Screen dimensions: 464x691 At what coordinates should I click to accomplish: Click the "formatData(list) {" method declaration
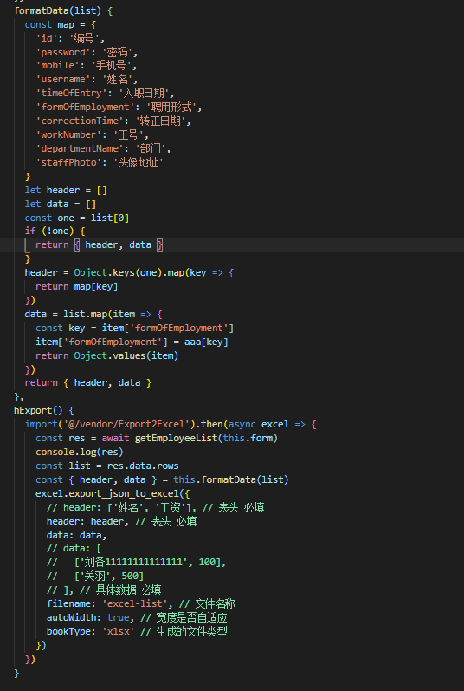tap(63, 10)
